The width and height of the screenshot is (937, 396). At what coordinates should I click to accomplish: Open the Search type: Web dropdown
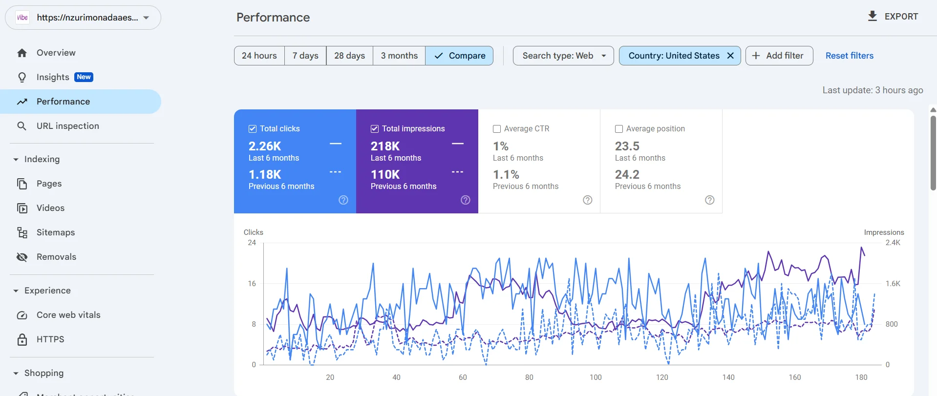tap(563, 56)
